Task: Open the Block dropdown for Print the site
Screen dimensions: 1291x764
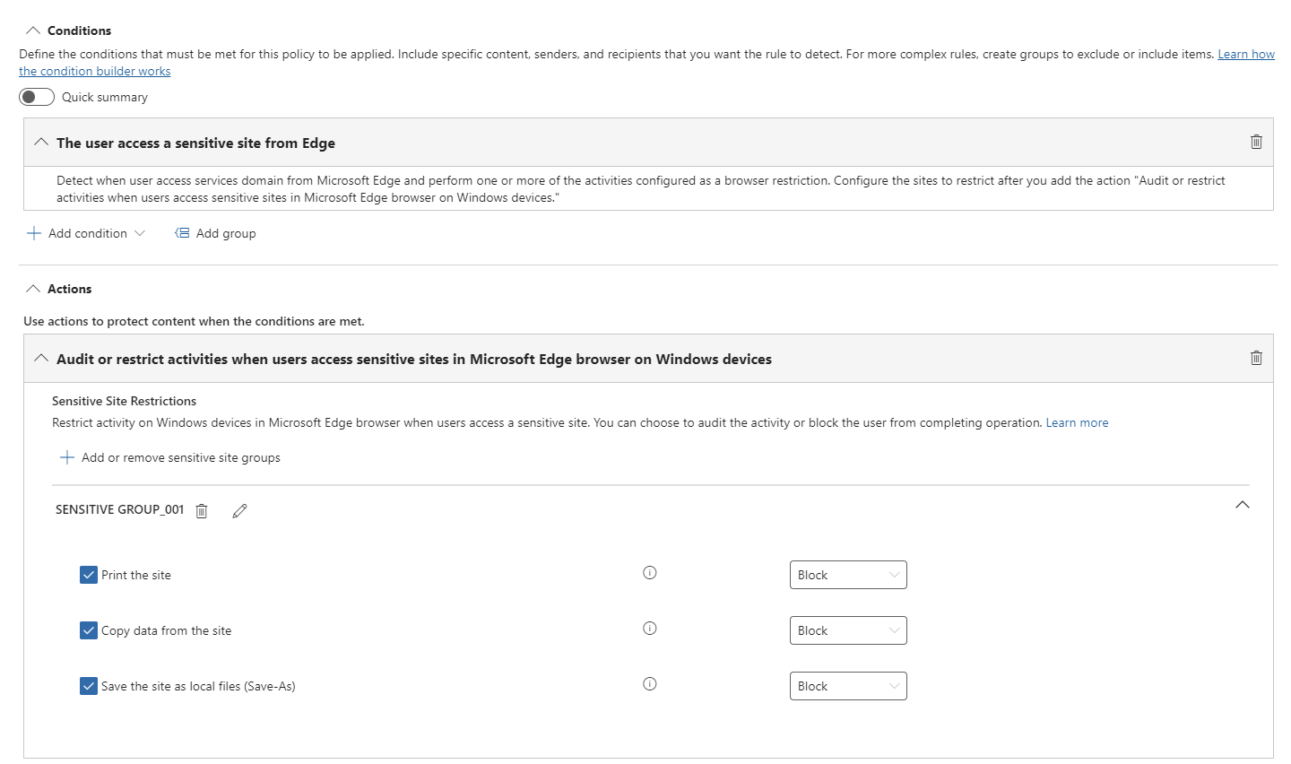Action: click(x=847, y=574)
